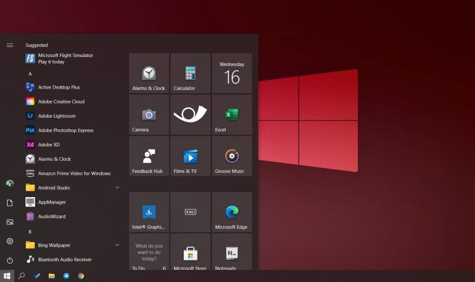Open Amazon Prime Video for Windows
Screen dimensions: 475x282
pos(73,174)
